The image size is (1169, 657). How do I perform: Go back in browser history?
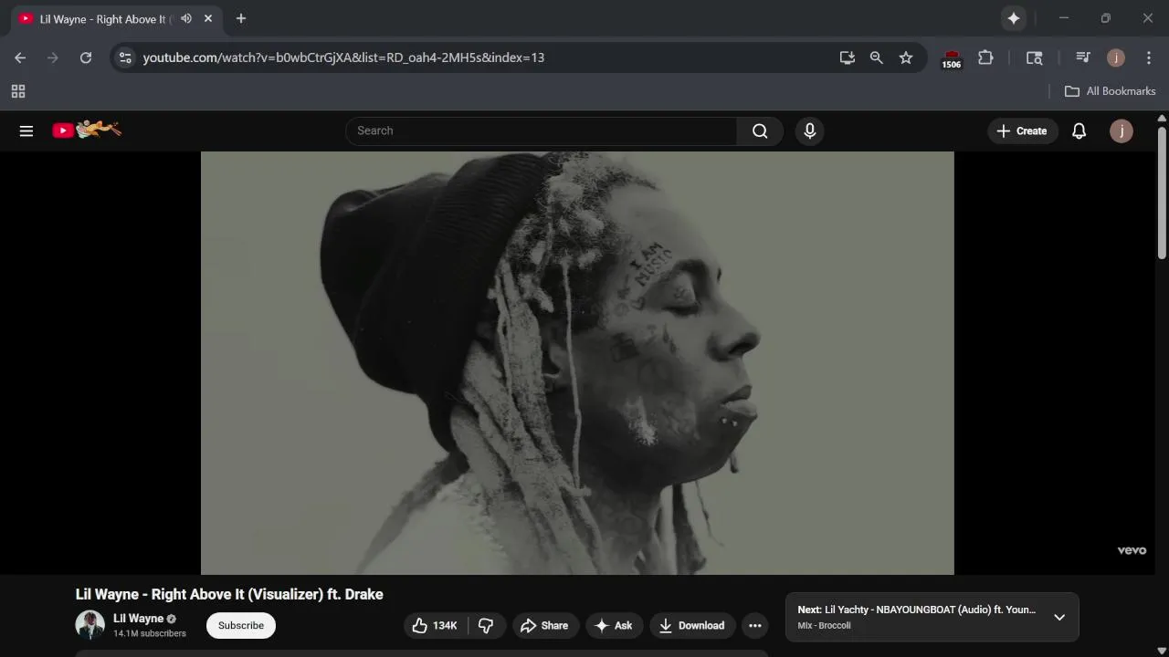pyautogui.click(x=20, y=57)
